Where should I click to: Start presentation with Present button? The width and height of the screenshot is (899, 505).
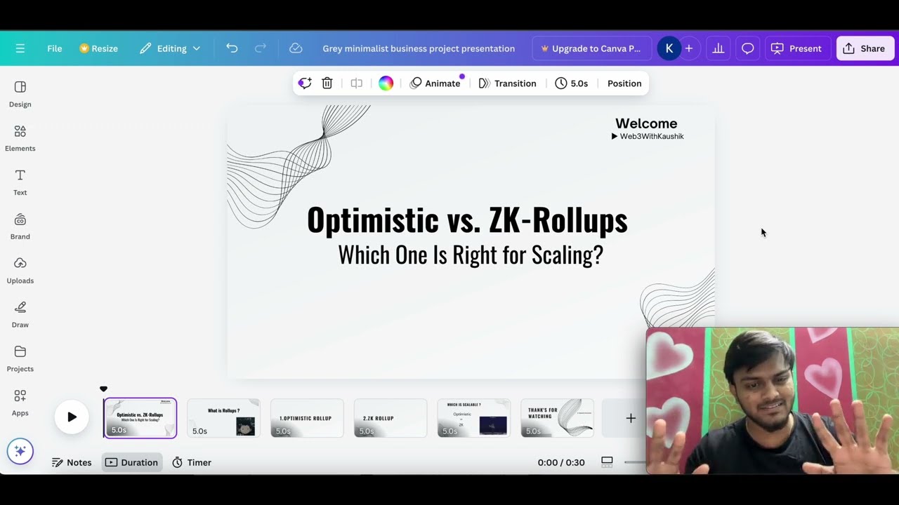[x=796, y=48]
